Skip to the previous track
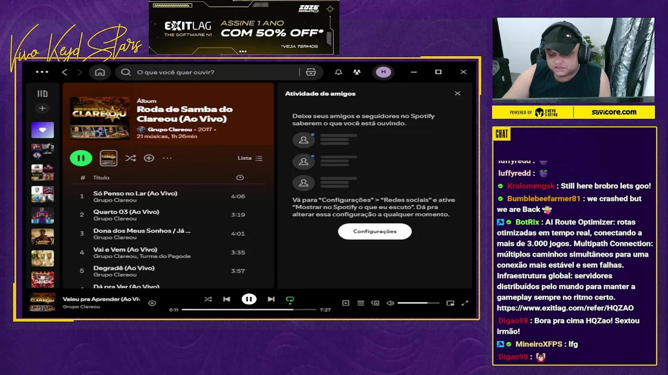This screenshot has width=668, height=375. pos(226,299)
